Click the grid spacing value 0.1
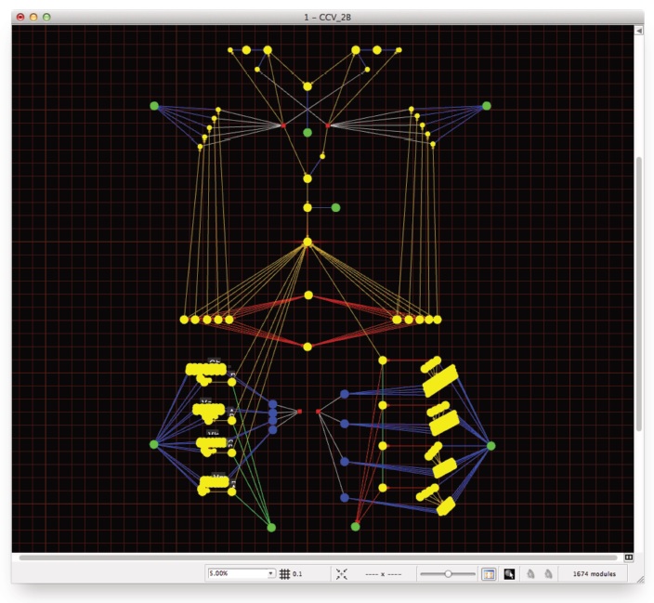The width and height of the screenshot is (654, 603). (x=298, y=574)
